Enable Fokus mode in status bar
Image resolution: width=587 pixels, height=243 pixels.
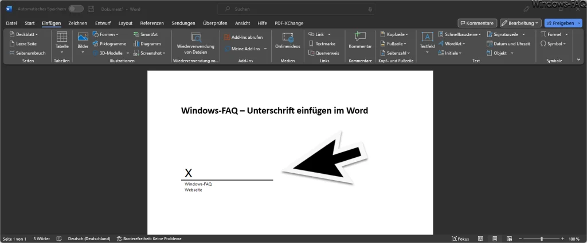tap(460, 238)
